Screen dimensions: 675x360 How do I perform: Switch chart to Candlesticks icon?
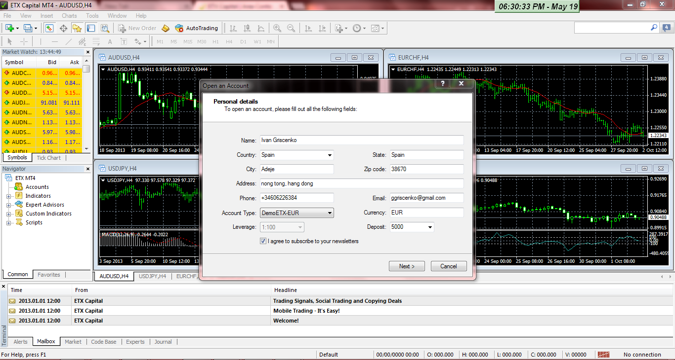tap(246, 28)
